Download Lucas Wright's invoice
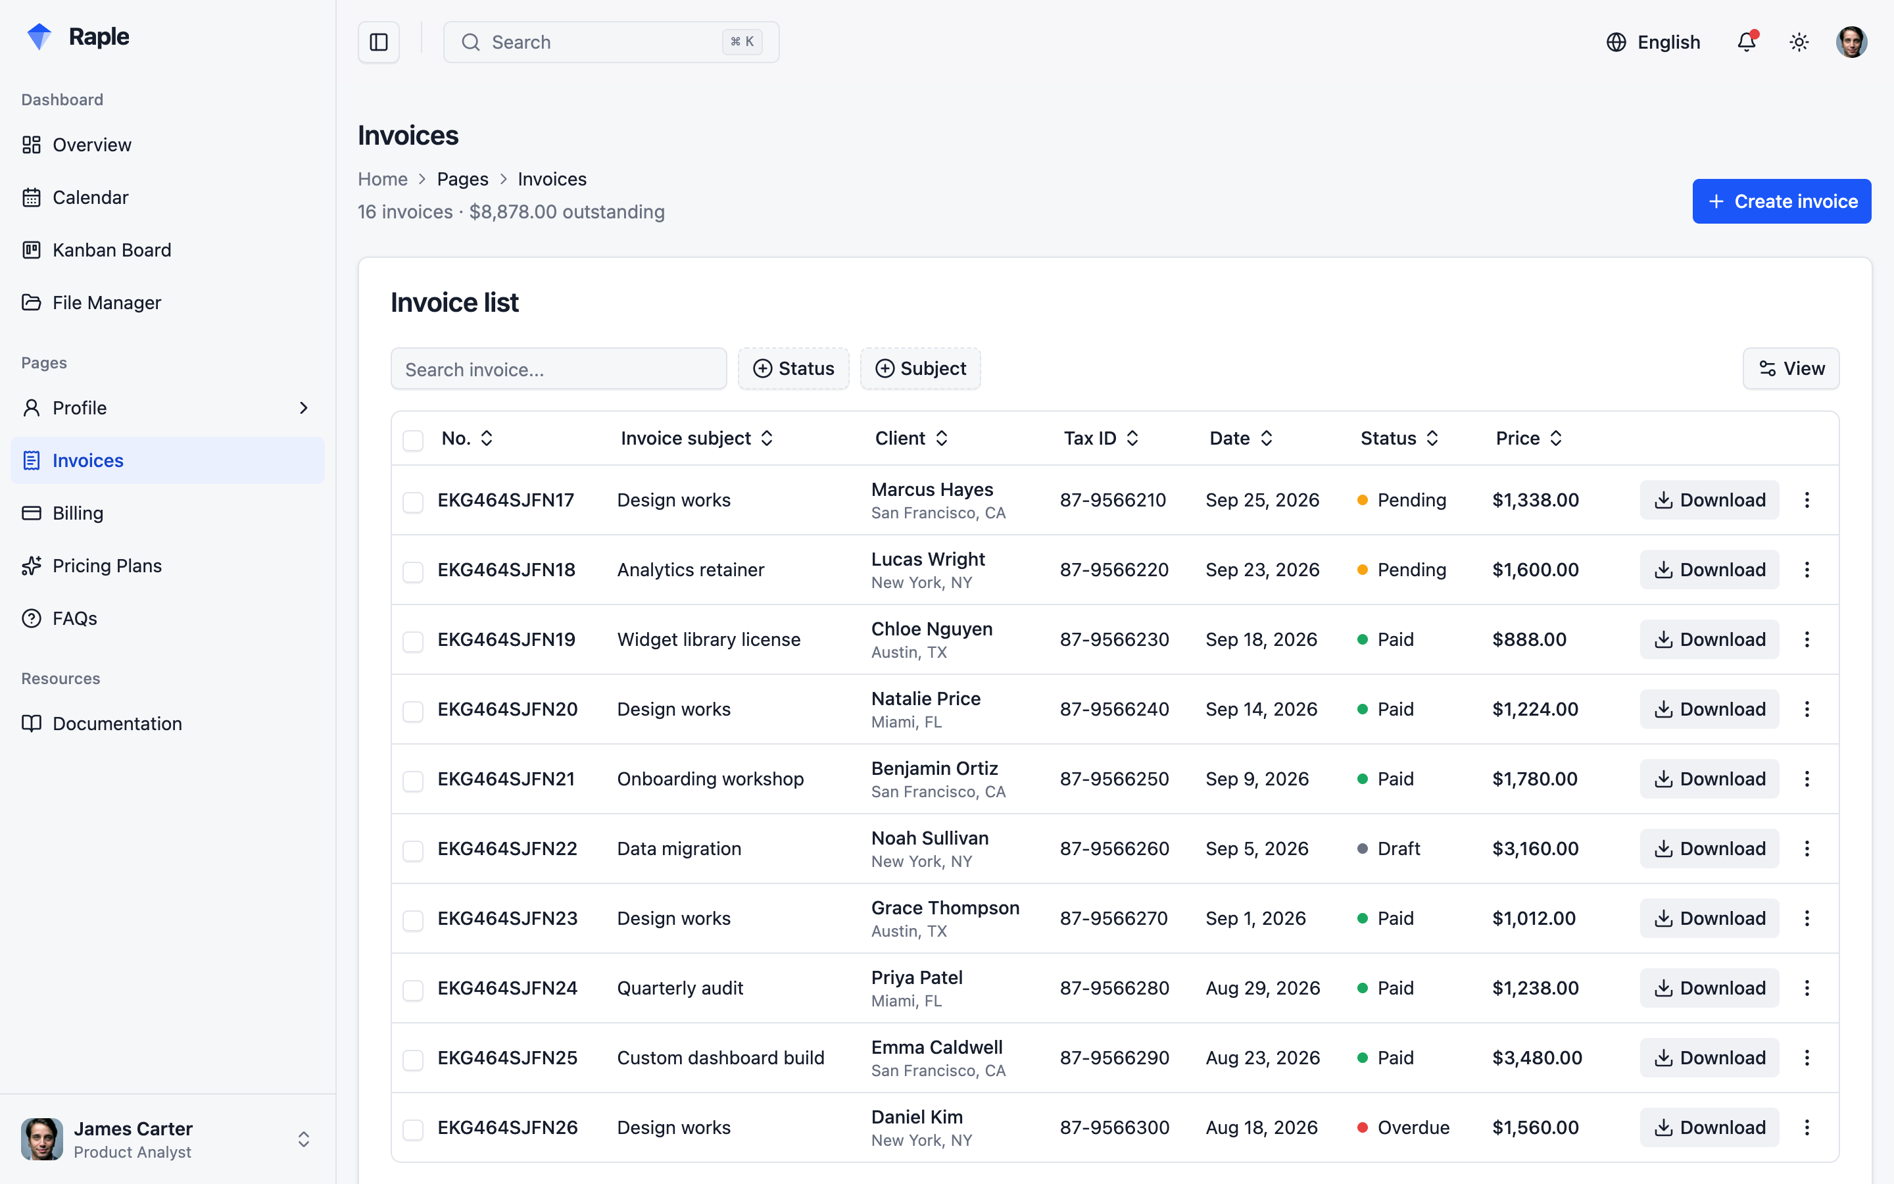The image size is (1894, 1184). click(1709, 569)
